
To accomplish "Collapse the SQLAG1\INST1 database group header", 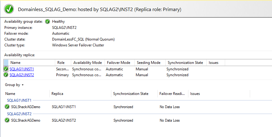I will pyautogui.click(x=20, y=100).
